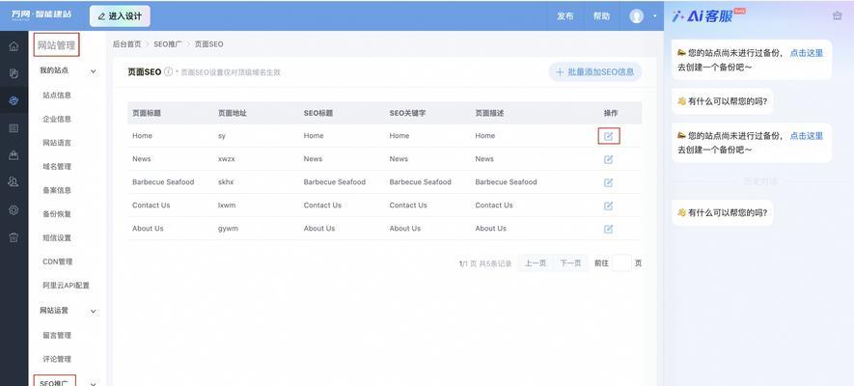The image size is (854, 386).
Task: Click 'About Us' in the 页面描述 column
Action: [491, 229]
